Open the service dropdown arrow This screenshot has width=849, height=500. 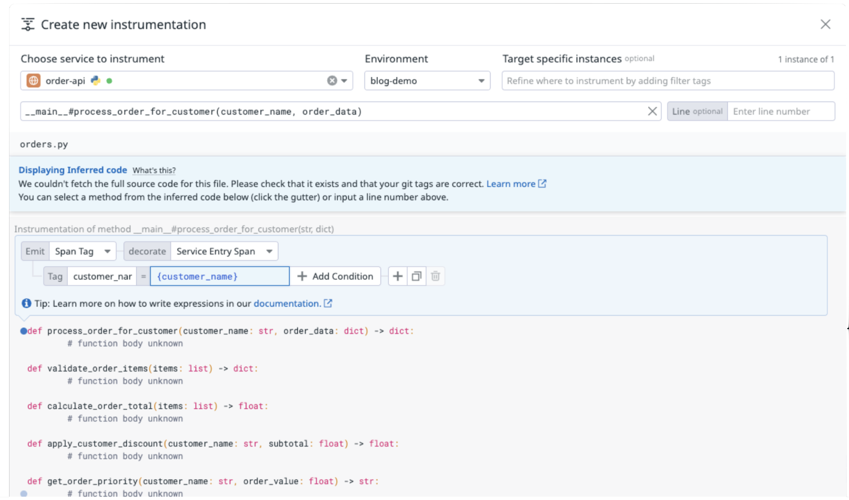point(344,81)
